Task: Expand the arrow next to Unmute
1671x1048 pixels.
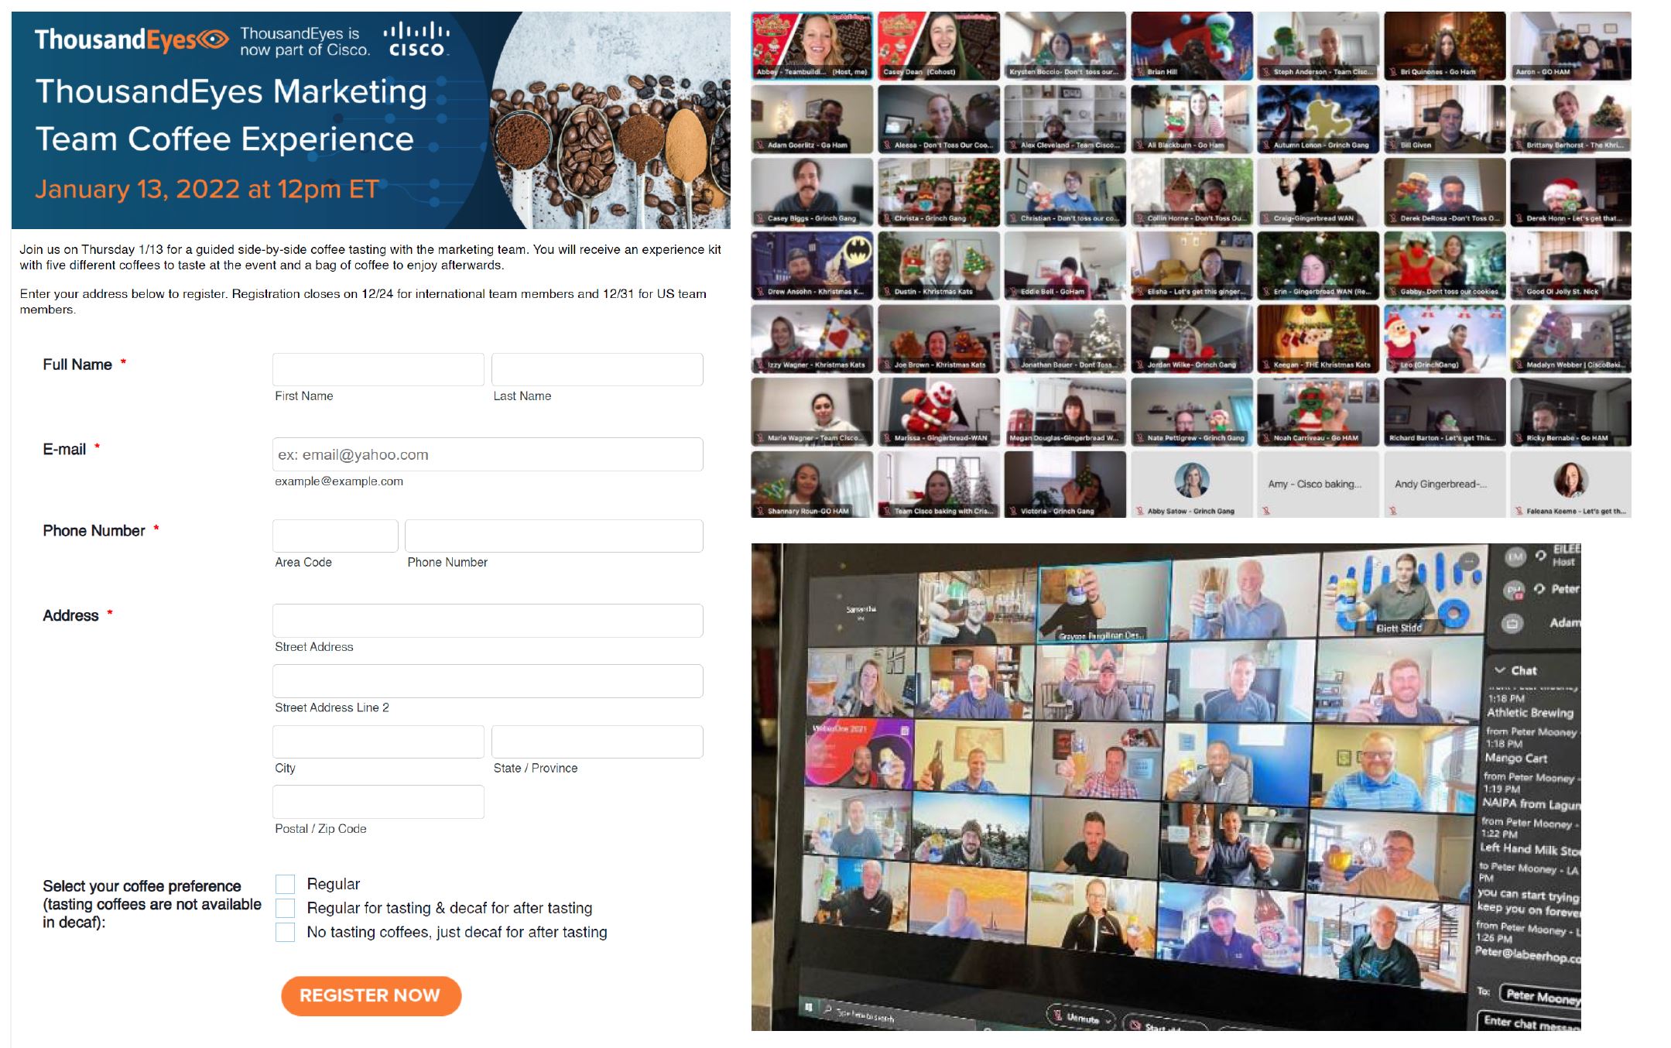Action: tap(1108, 1022)
